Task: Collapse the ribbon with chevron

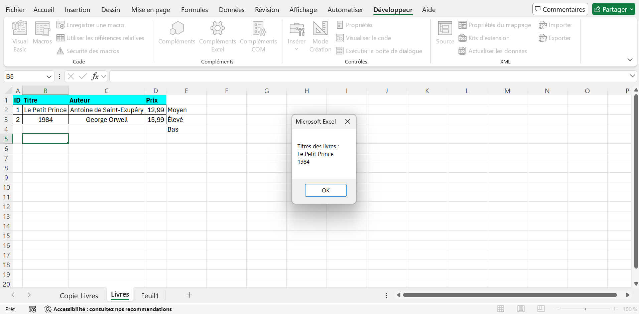Action: [630, 60]
